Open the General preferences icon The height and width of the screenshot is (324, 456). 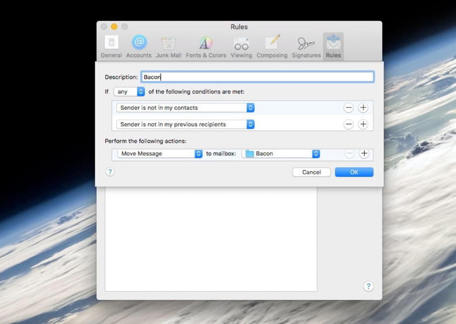111,47
